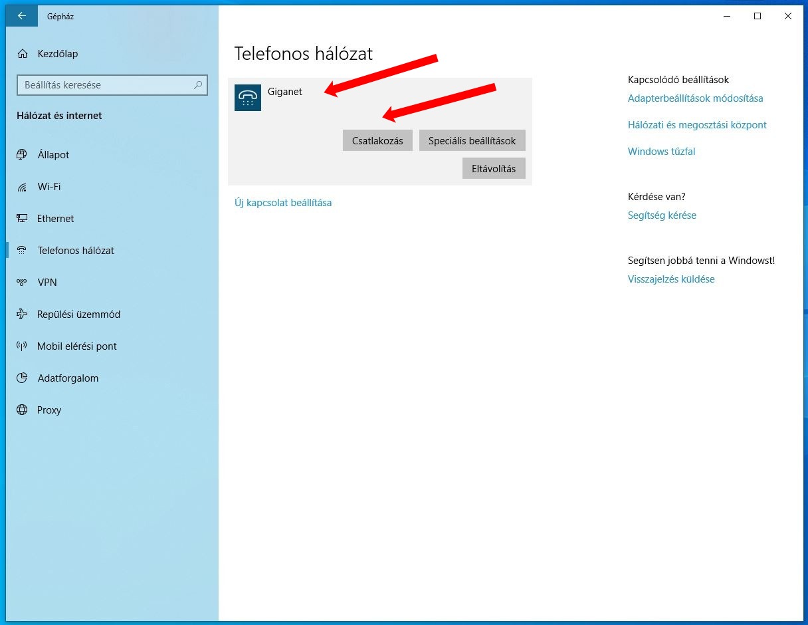Viewport: 808px width, 625px height.
Task: Open the Windows tűzfal link
Action: point(661,152)
